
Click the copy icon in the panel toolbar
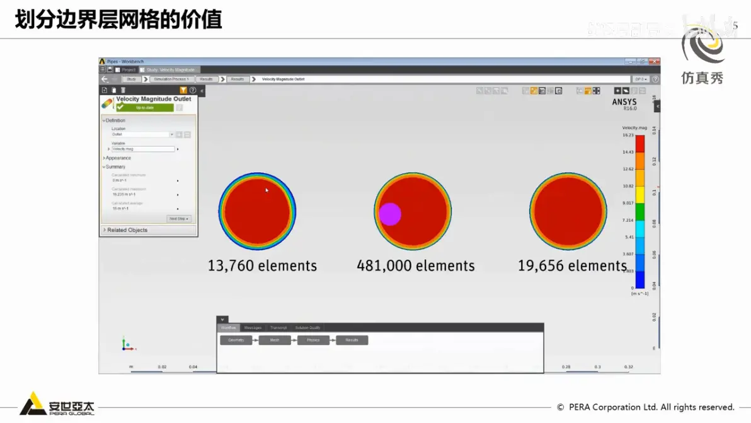(114, 90)
